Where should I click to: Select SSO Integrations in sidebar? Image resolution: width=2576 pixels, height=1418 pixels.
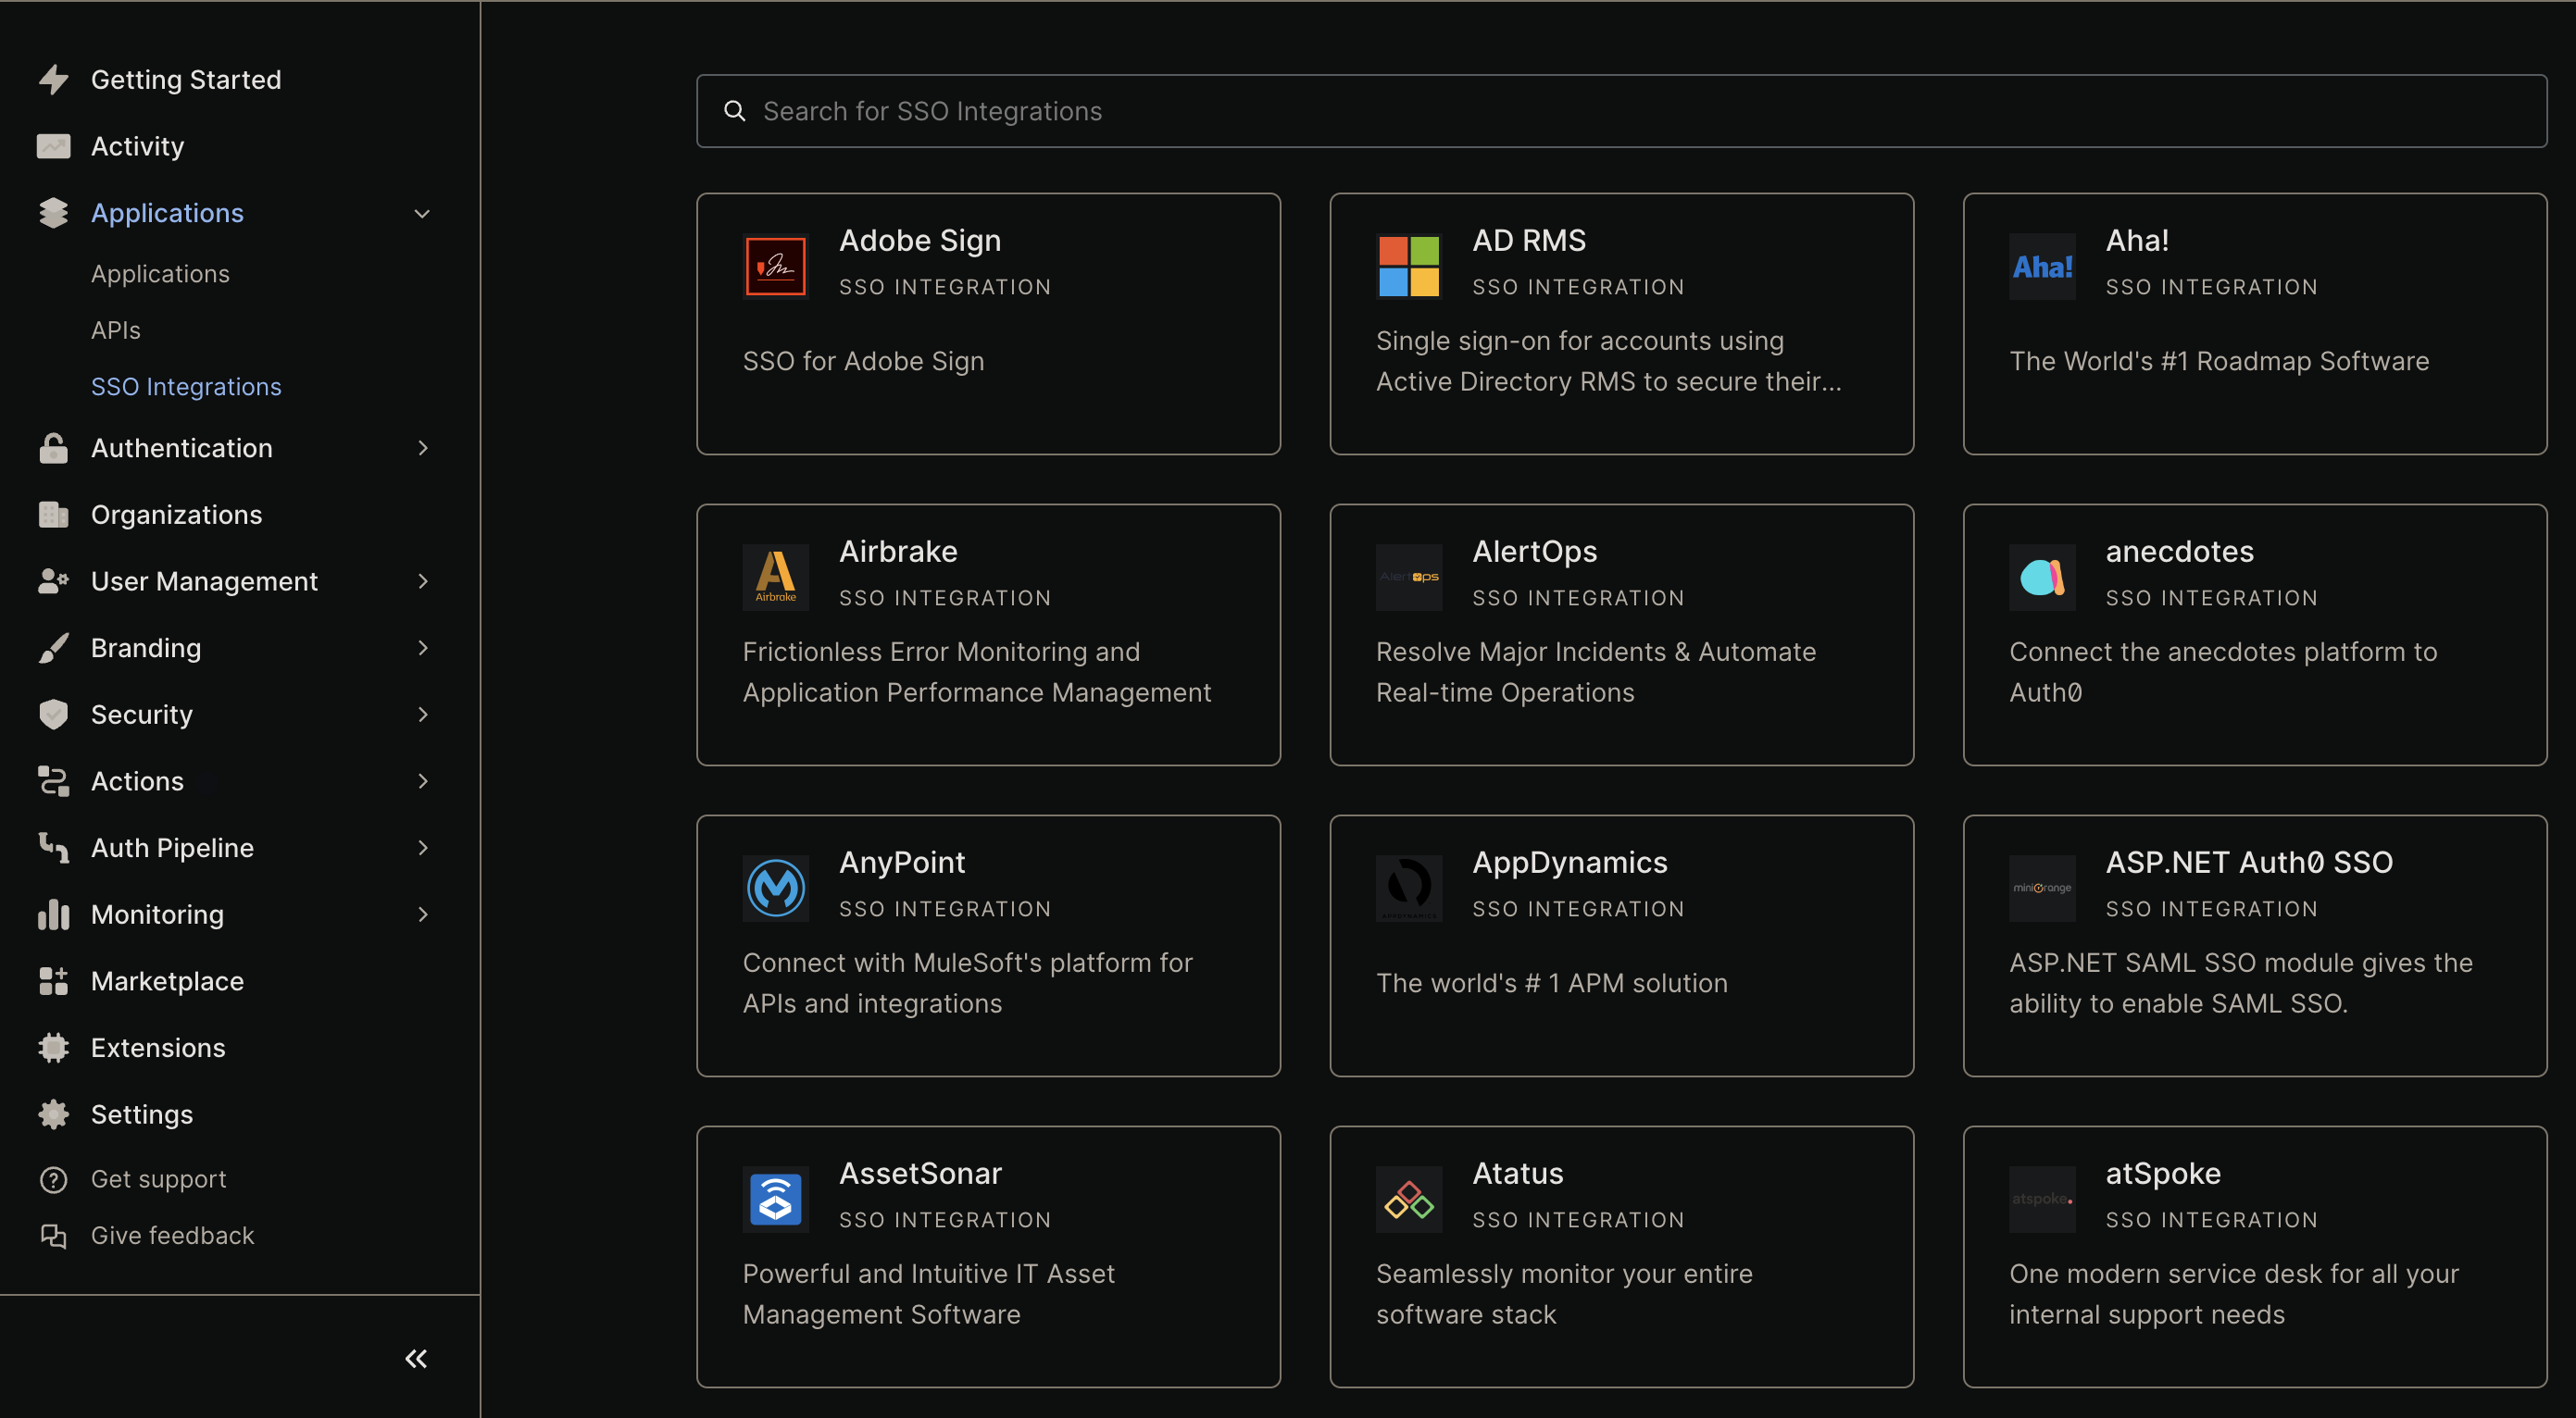[186, 387]
